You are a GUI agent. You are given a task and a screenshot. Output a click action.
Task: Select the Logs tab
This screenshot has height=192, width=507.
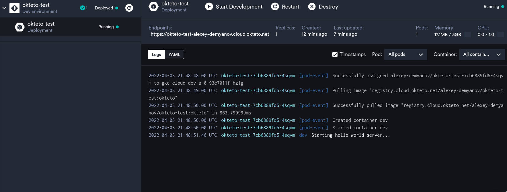pos(156,54)
